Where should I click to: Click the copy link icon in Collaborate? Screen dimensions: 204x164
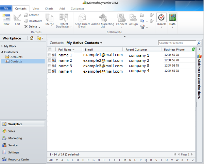tap(142, 21)
